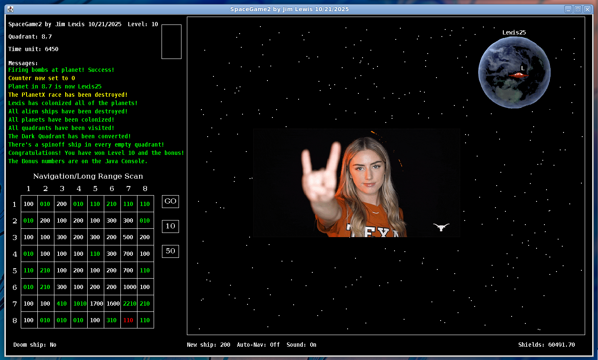Toggle the Sound: On setting
The width and height of the screenshot is (598, 360).
[x=301, y=345]
